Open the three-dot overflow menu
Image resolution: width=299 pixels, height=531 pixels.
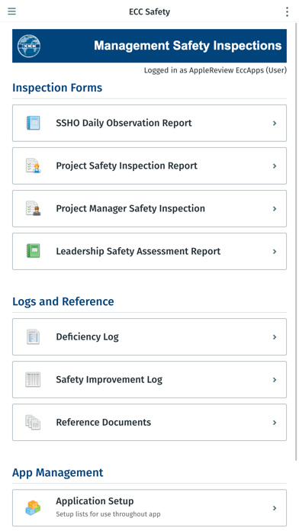coord(287,11)
